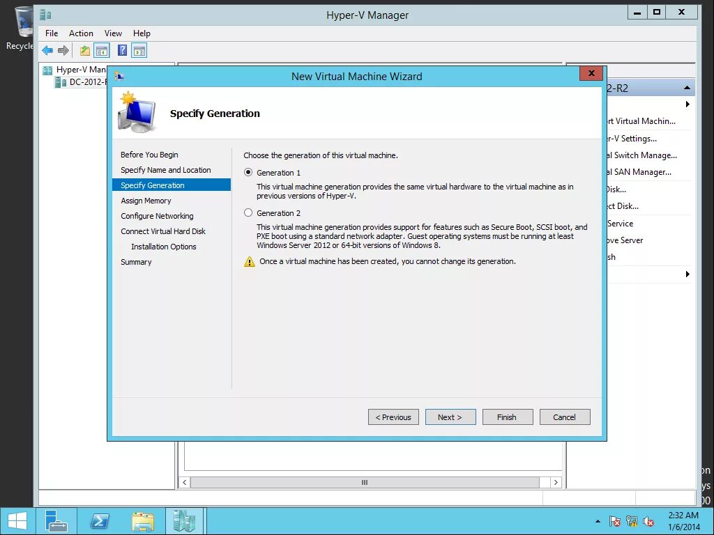Open PowerShell from the taskbar
This screenshot has height=535, width=714.
[x=100, y=520]
